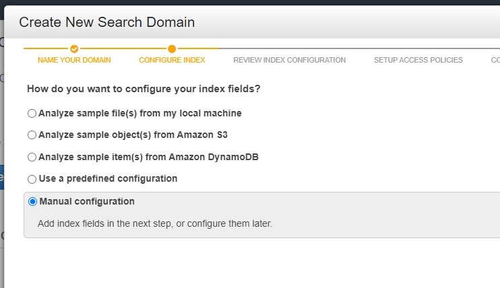Click the cut-off step label after Setup Access Policies

click(x=495, y=60)
